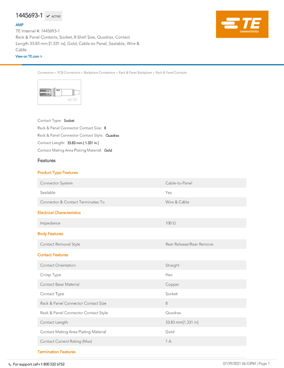The image size is (284, 368).
Task: Open the Rack & Panel Backplane breadcrumb
Action: pos(135,73)
